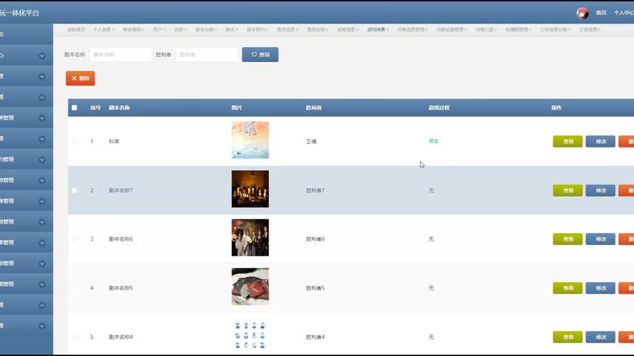The image size is (634, 356).
Task: Click the 查询 search button with heart icon
Action: click(x=260, y=55)
